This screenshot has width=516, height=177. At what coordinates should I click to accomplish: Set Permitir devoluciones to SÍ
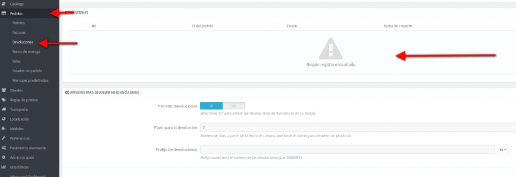(211, 106)
